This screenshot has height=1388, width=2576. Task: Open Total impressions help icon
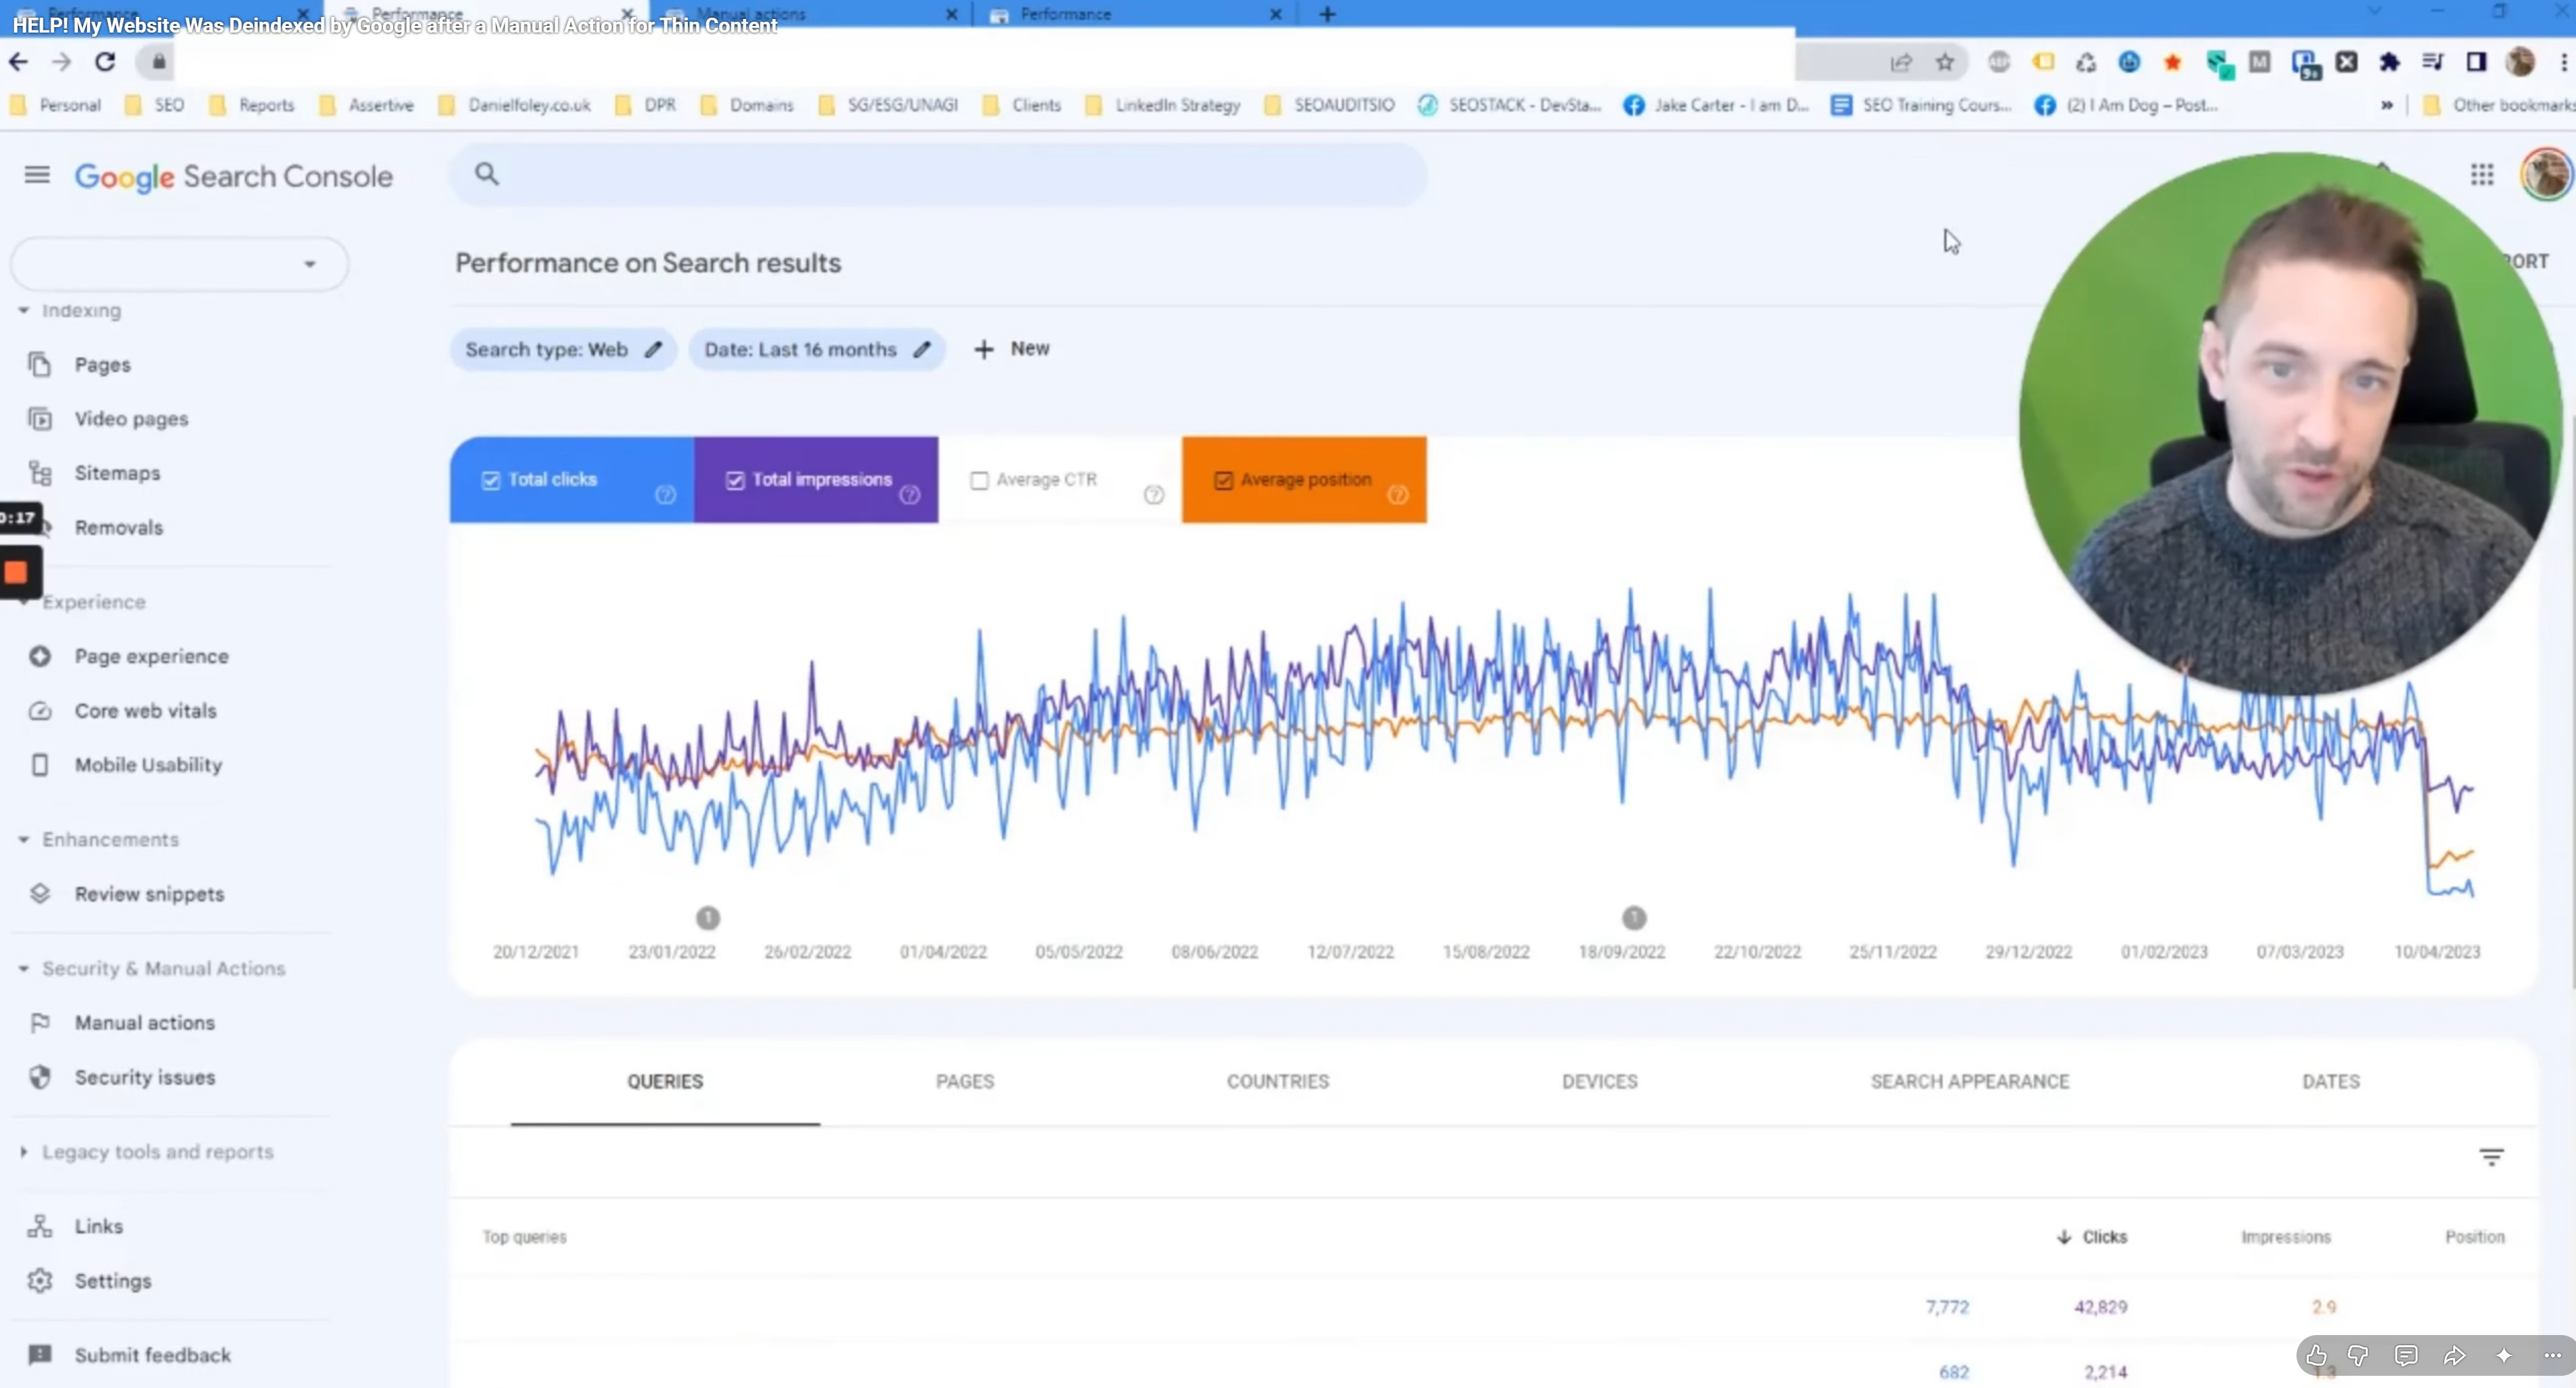click(x=909, y=494)
